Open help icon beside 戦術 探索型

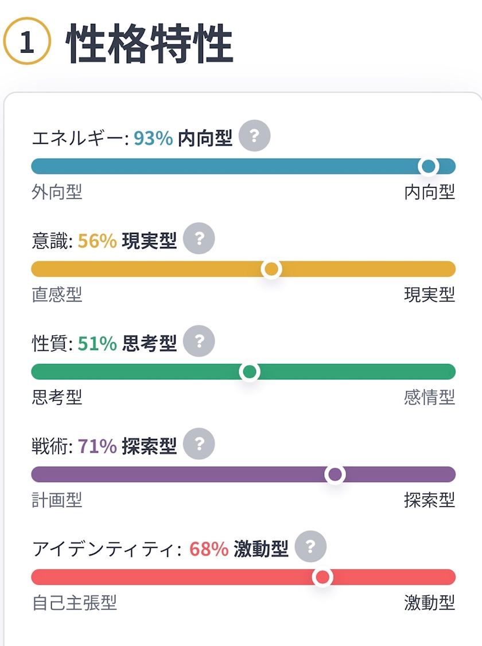[199, 444]
